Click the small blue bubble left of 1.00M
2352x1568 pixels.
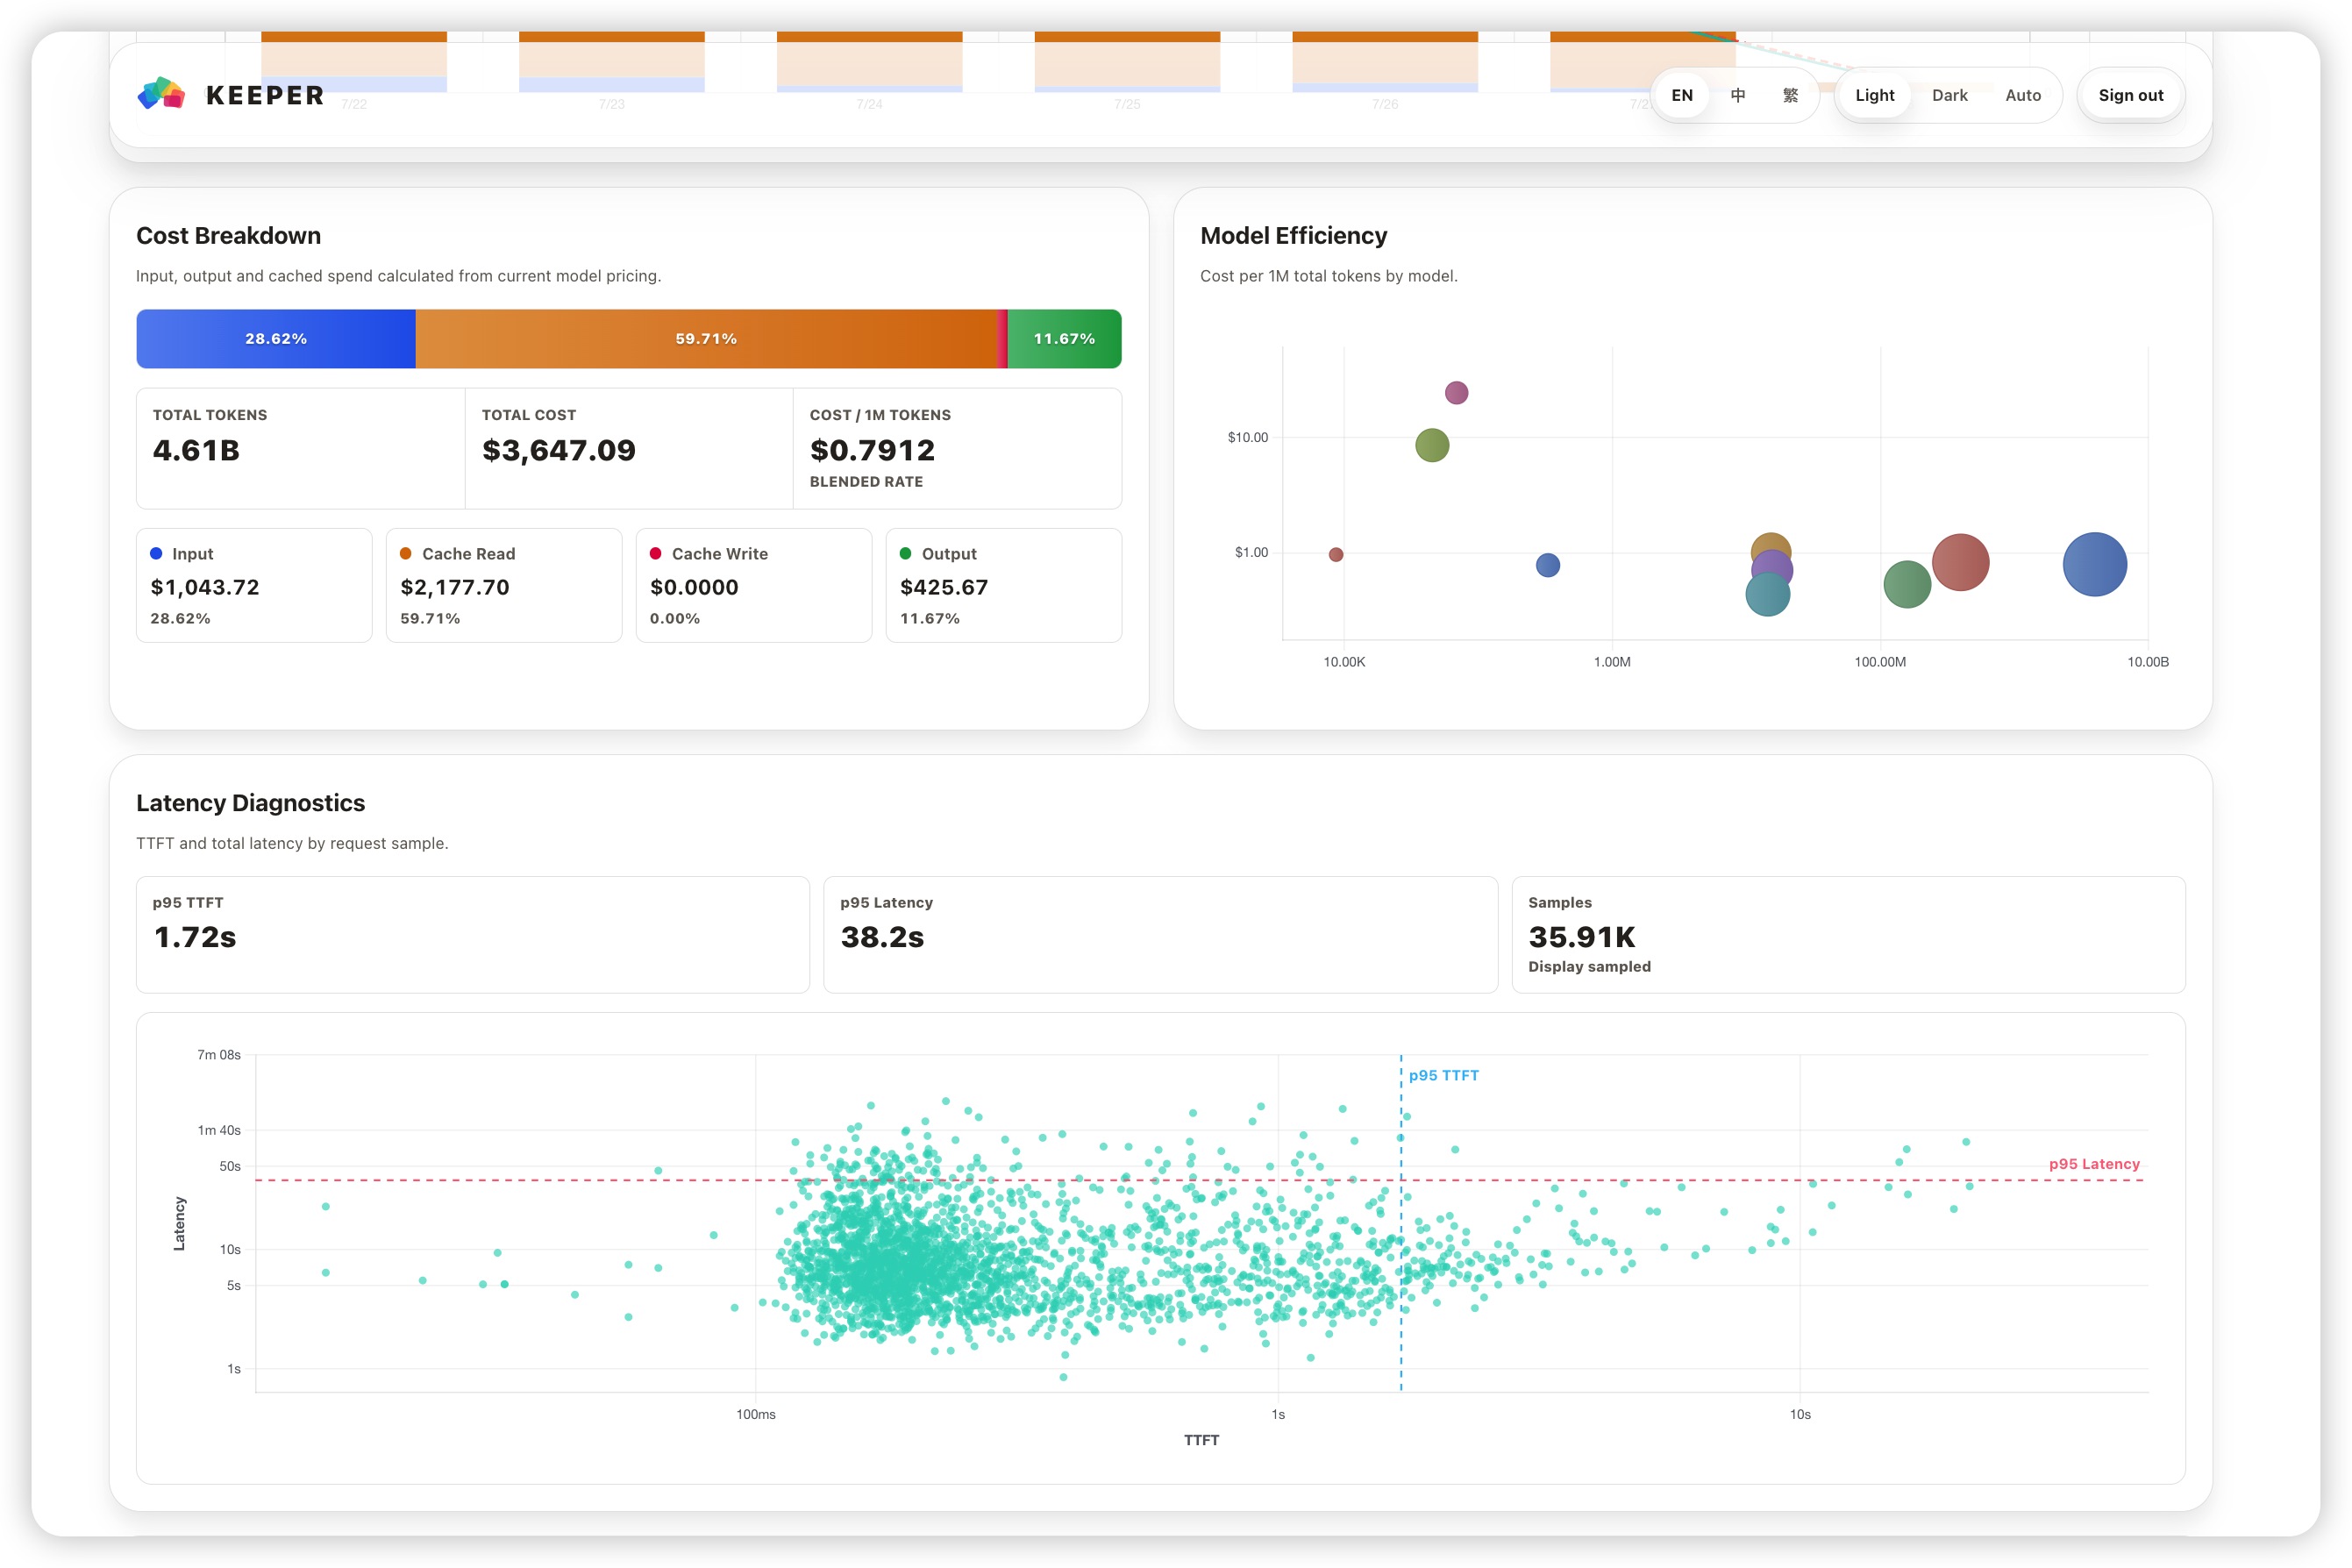click(x=1548, y=566)
